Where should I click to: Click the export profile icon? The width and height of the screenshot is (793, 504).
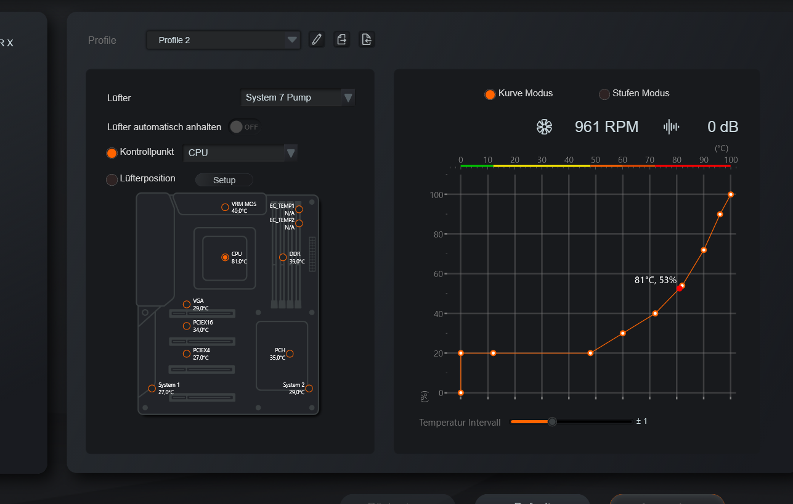[342, 39]
